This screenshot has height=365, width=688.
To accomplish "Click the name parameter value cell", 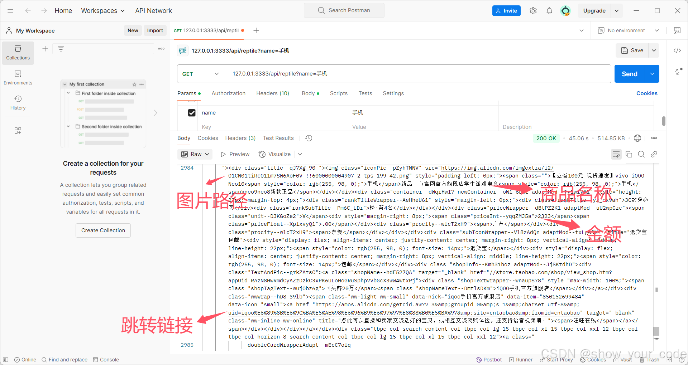I will pos(423,113).
